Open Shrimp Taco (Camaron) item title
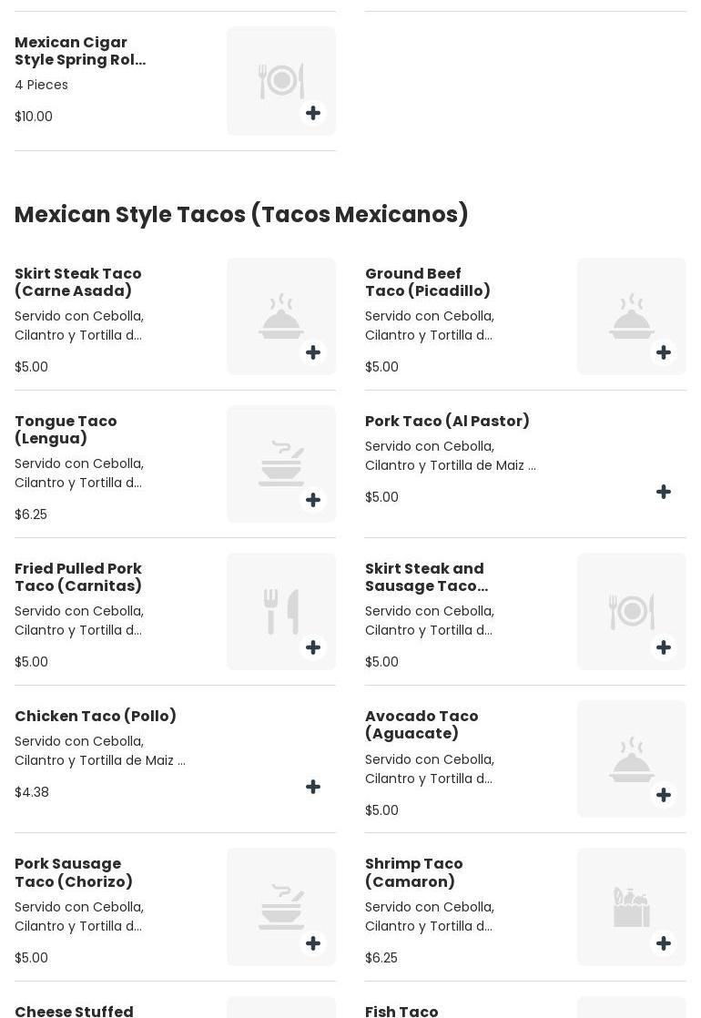The image size is (701, 1018). (414, 872)
